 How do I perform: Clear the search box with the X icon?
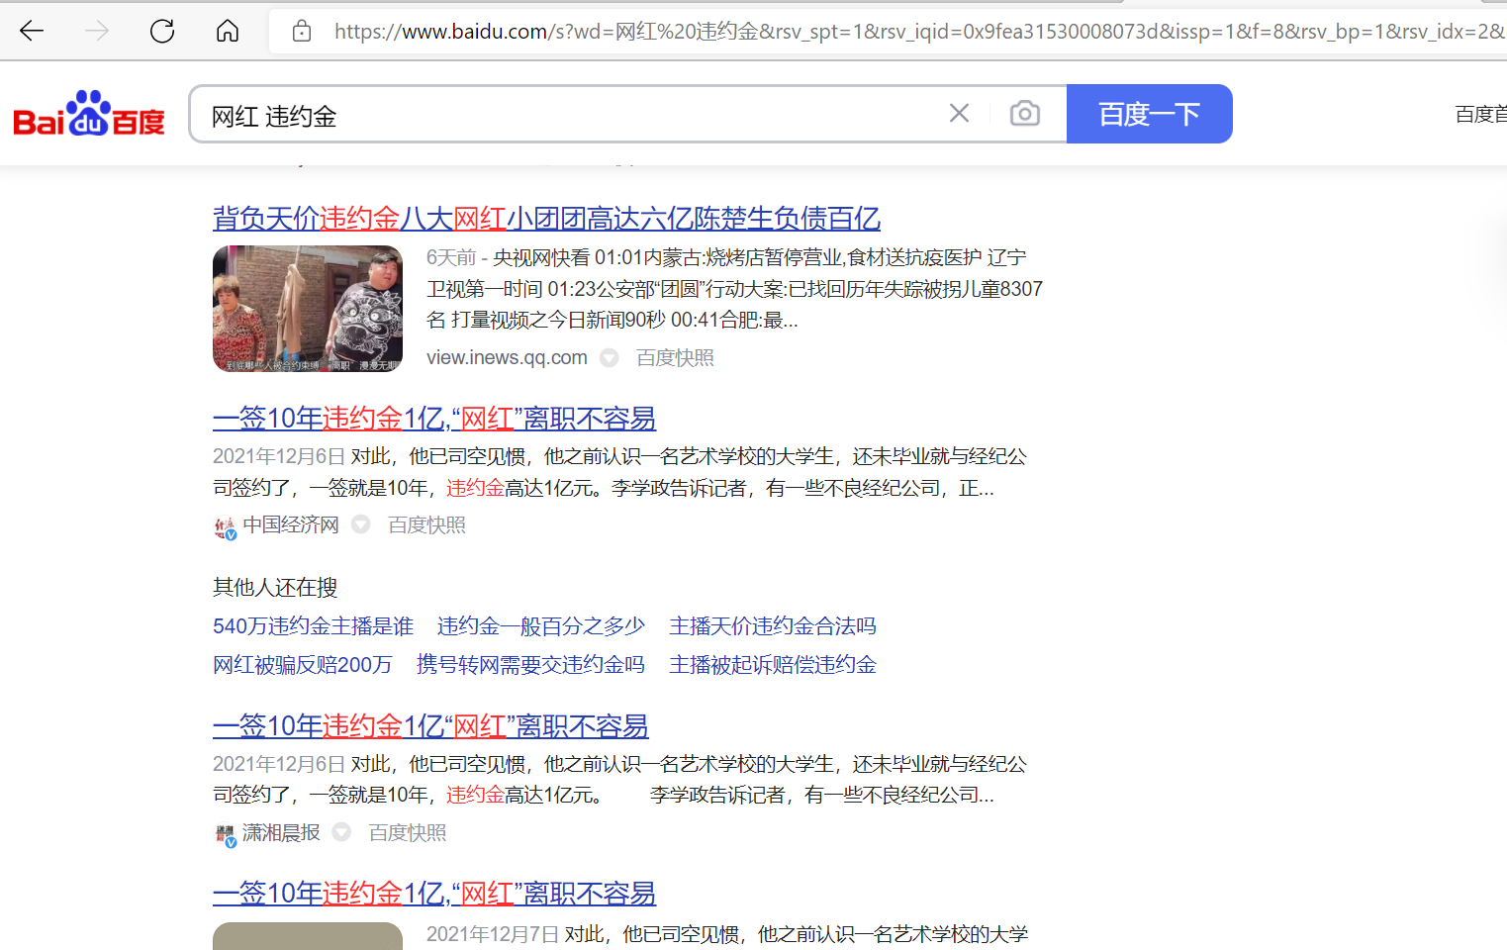(x=958, y=113)
